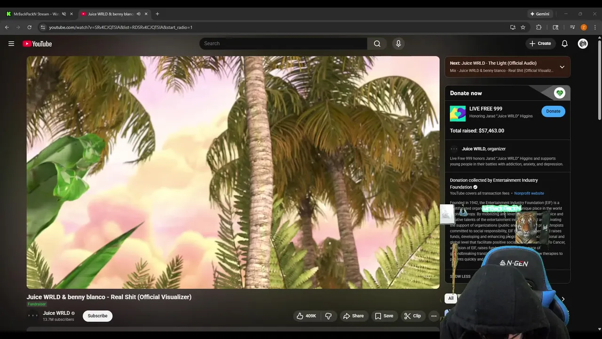Screen dimensions: 602x339
Task: Click the Total raised $57,463.00 text
Action: tap(477, 131)
